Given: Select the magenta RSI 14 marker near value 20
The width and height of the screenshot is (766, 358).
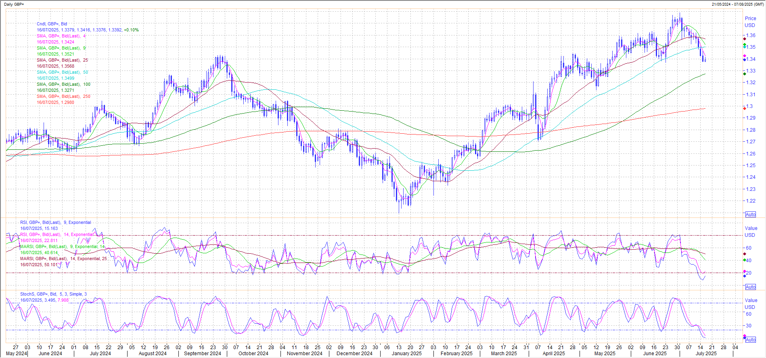Looking at the screenshot, I should (745, 271).
